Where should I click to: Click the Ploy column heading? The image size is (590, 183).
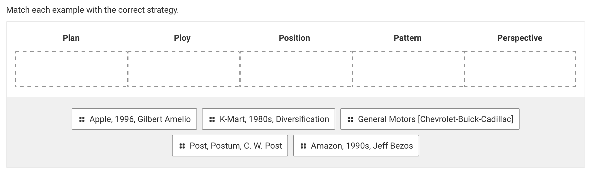click(182, 38)
